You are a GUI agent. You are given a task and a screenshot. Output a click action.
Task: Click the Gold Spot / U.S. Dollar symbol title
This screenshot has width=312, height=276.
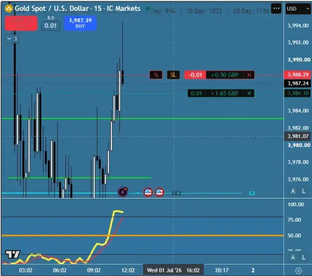51,8
